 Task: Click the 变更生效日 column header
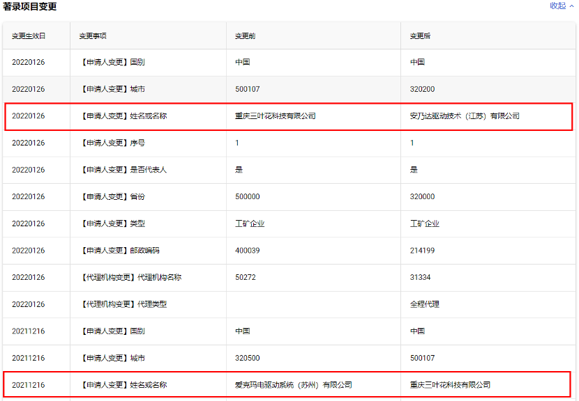tap(29, 36)
